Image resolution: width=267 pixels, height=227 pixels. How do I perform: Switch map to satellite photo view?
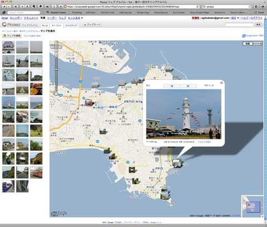257,43
